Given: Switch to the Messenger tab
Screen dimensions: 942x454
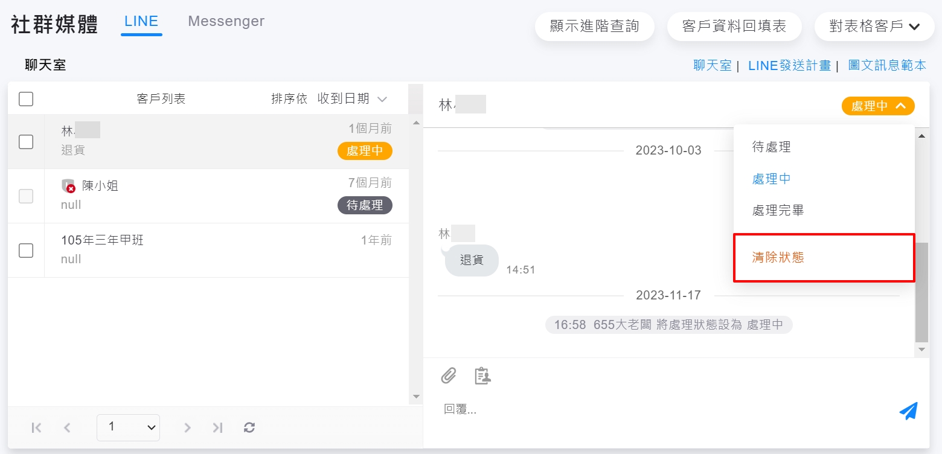Looking at the screenshot, I should tap(226, 22).
